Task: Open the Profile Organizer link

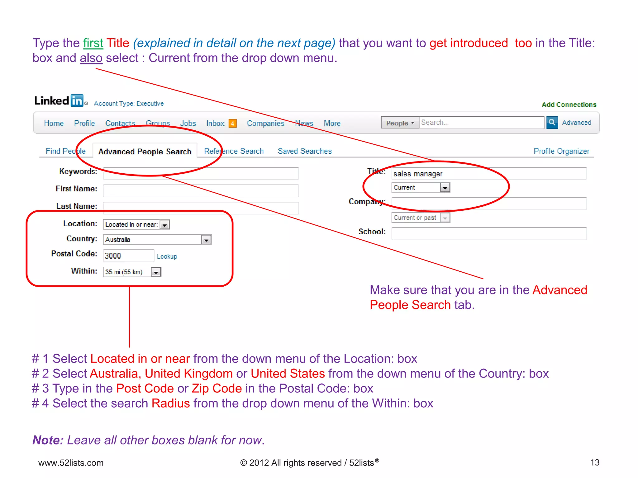Action: coord(561,151)
